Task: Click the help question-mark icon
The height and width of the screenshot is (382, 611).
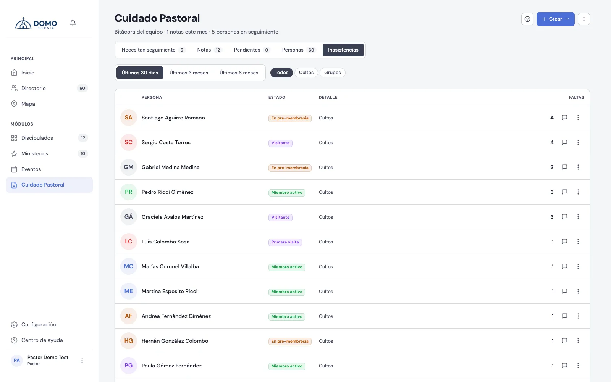Action: [x=527, y=19]
